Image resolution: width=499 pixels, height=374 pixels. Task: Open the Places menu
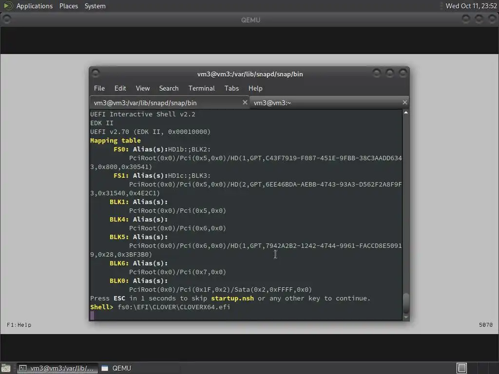68,6
